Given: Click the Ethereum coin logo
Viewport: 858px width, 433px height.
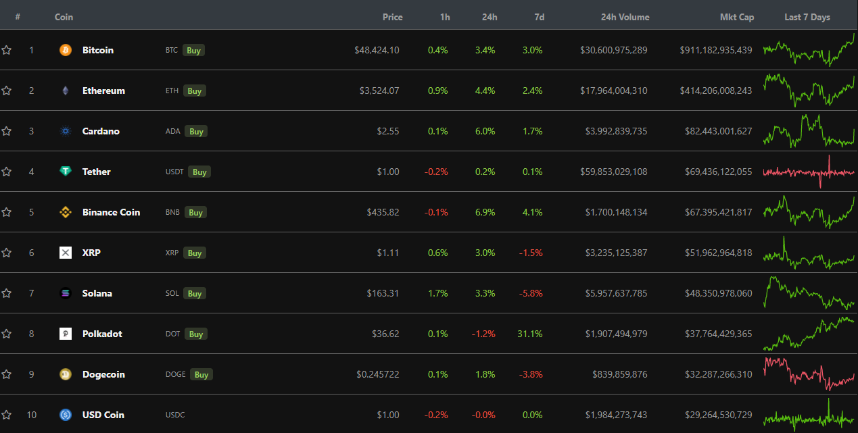Looking at the screenshot, I should coord(66,91).
